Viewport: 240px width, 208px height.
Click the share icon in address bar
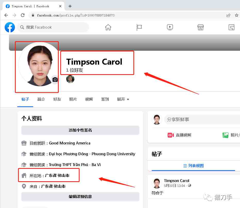tap(228, 15)
